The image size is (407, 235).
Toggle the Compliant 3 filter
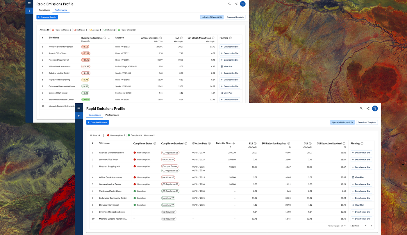135,135
